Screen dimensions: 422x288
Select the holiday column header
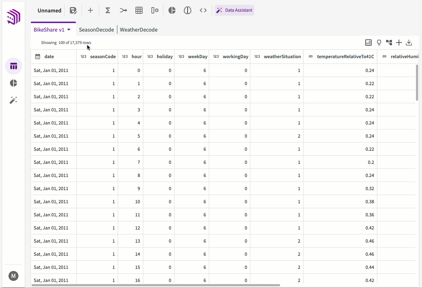coord(159,56)
